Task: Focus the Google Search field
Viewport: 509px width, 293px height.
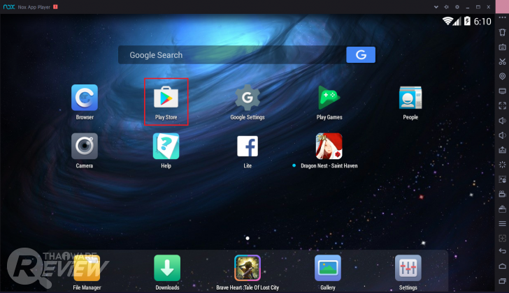Action: click(232, 54)
